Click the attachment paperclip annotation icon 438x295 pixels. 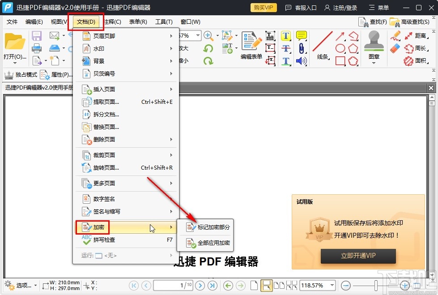coord(302,48)
